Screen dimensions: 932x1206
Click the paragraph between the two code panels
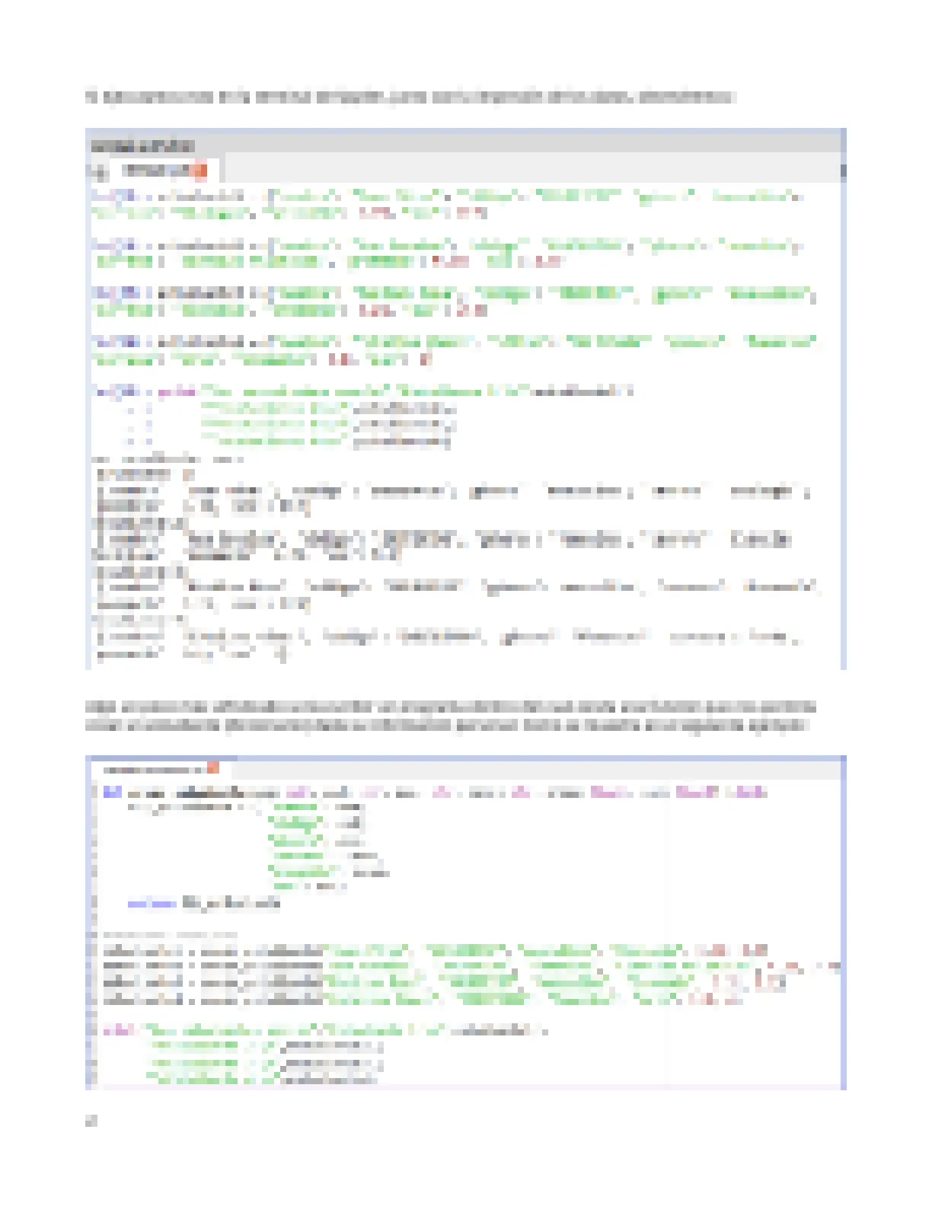click(x=449, y=716)
